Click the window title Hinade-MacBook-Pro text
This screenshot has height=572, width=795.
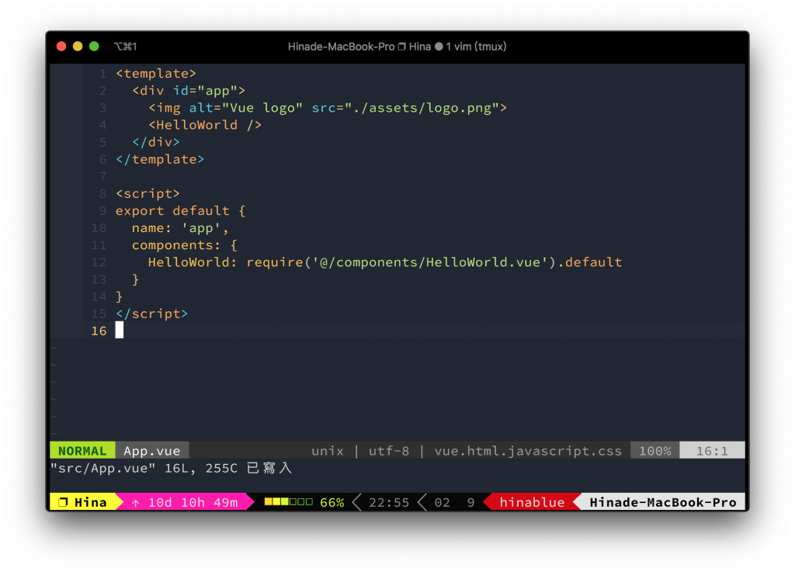point(341,47)
